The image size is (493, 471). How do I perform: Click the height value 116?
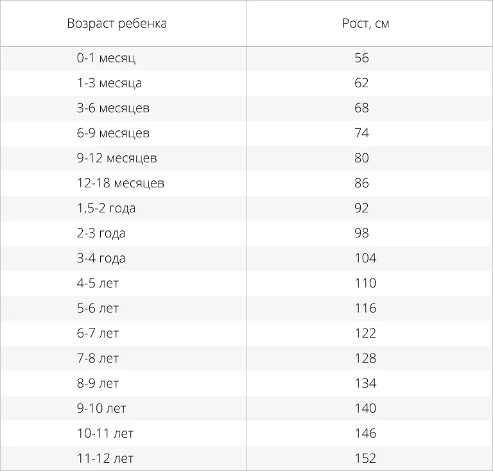coord(365,309)
